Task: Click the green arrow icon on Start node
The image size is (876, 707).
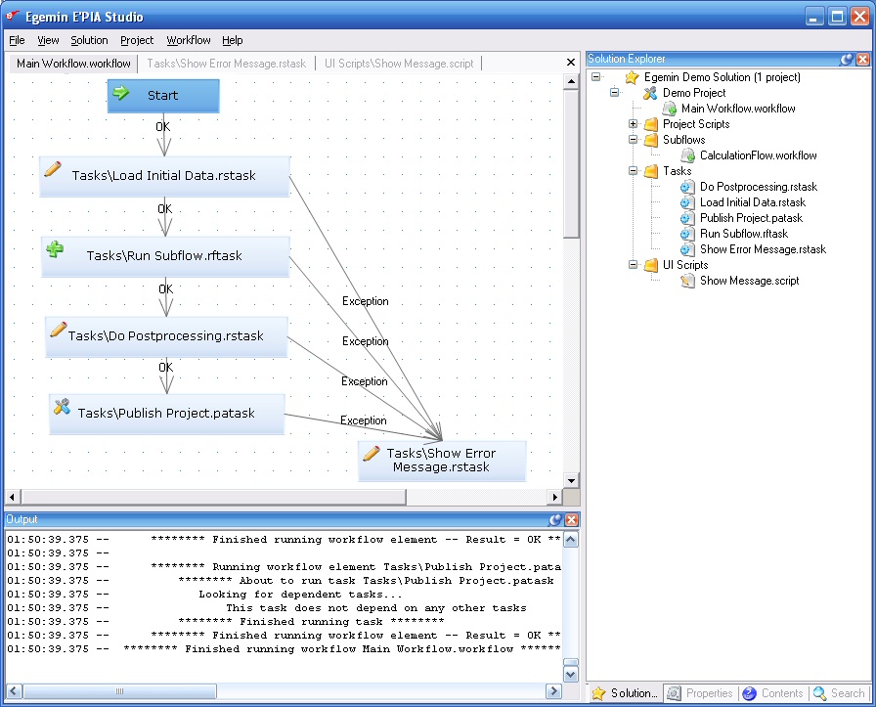Action: (121, 94)
